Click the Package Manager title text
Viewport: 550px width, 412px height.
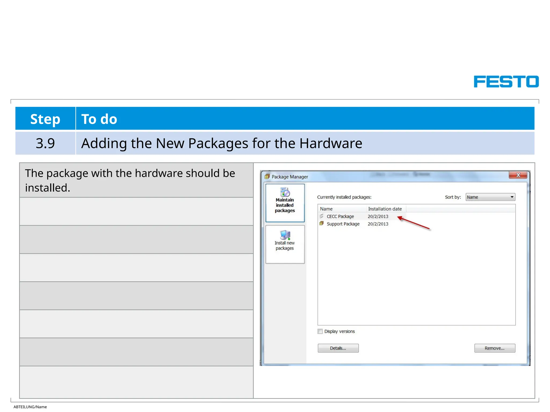(x=290, y=177)
